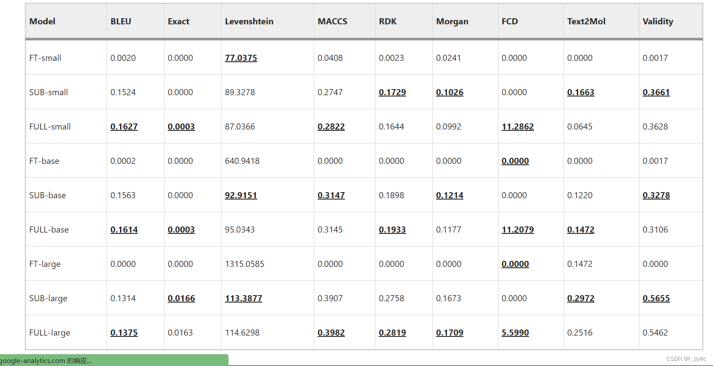This screenshot has height=366, width=713.
Task: Click the bold Text2Mol value 0.1663
Action: (581, 92)
